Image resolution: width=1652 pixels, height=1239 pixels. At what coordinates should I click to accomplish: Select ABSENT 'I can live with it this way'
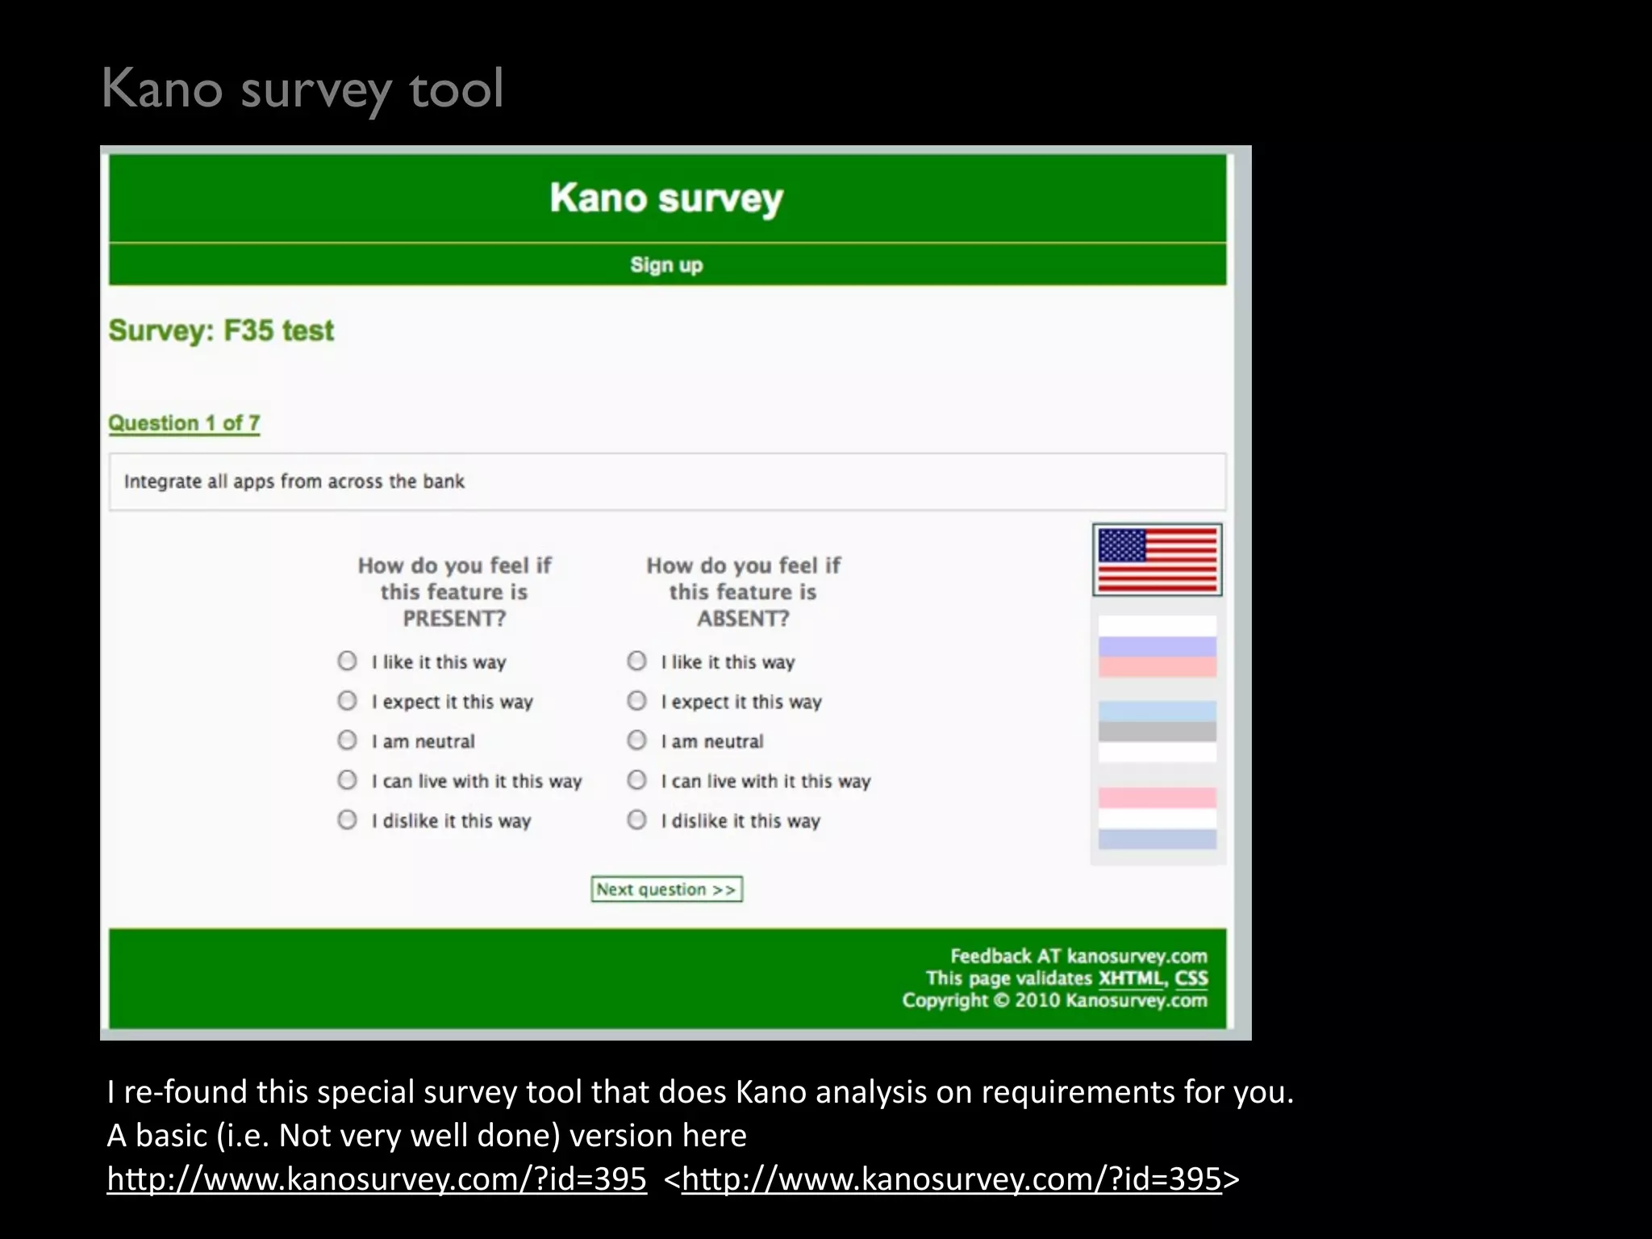636,780
